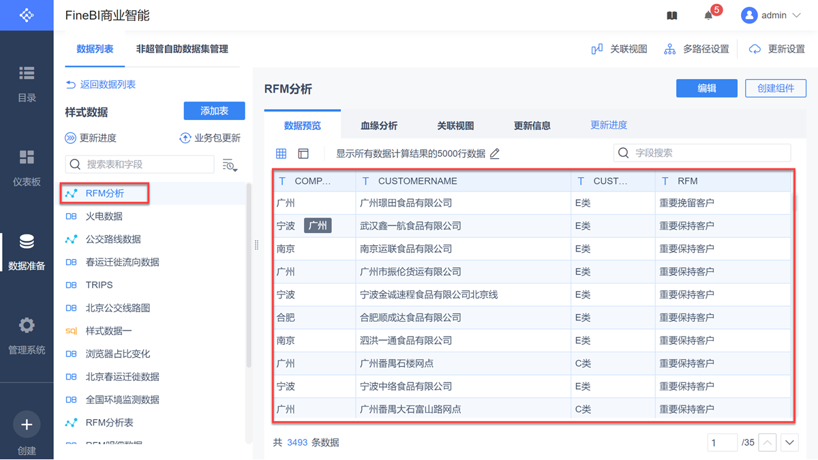Click the 创建组件 button

pyautogui.click(x=776, y=89)
